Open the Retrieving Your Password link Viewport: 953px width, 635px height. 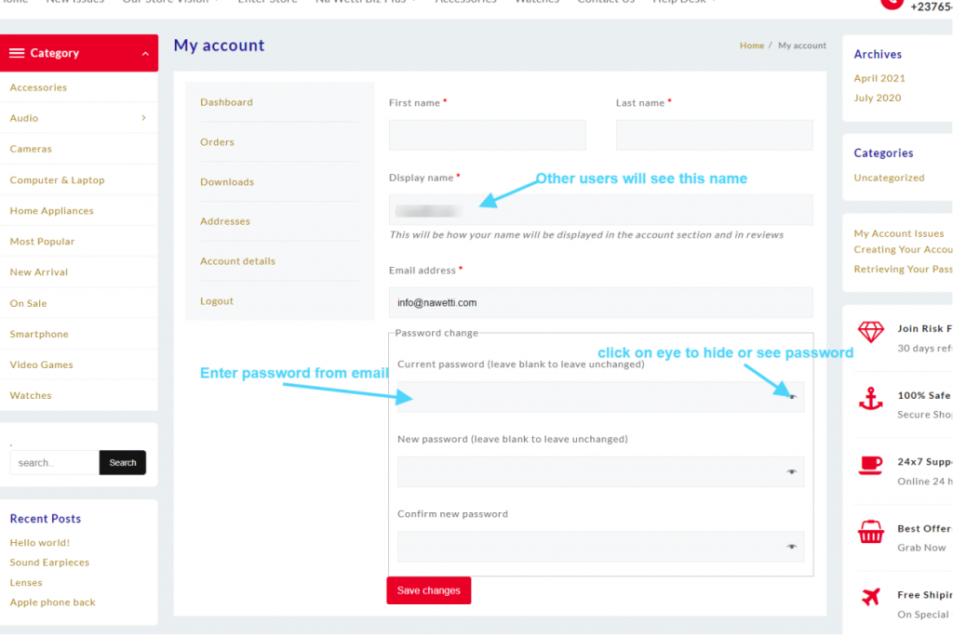point(903,269)
